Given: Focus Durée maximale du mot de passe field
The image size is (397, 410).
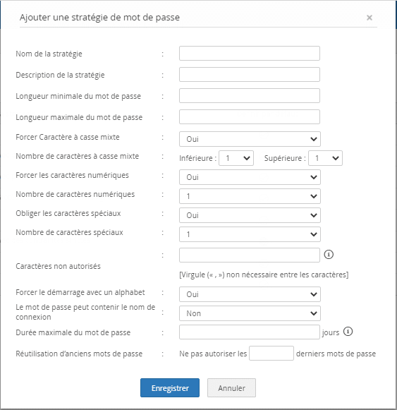Looking at the screenshot, I should pyautogui.click(x=250, y=332).
